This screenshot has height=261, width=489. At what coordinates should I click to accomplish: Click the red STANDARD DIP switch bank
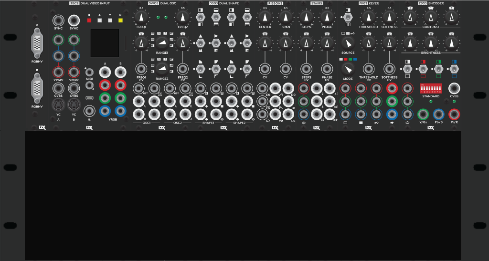430,88
